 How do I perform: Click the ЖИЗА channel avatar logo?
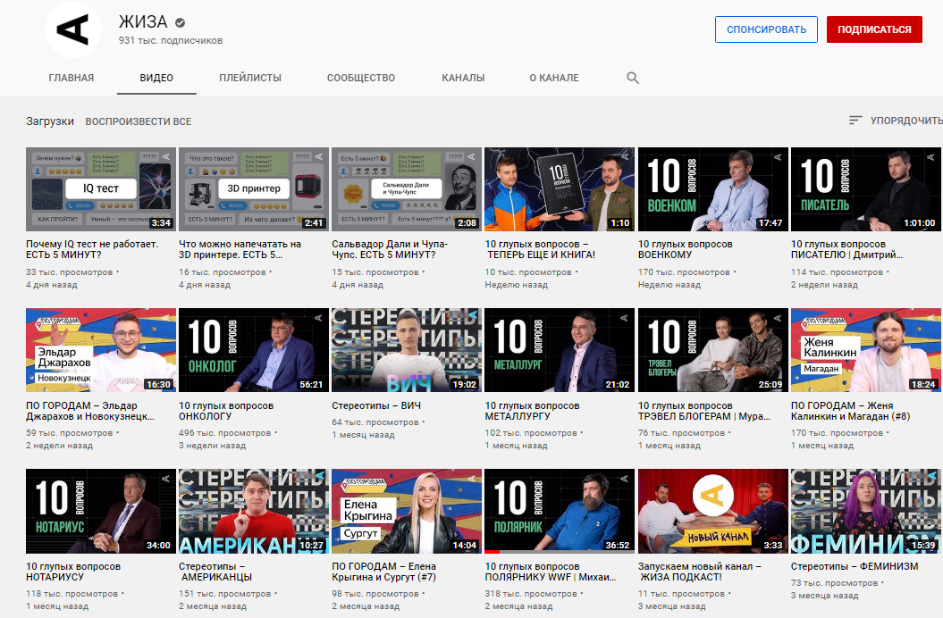click(73, 30)
